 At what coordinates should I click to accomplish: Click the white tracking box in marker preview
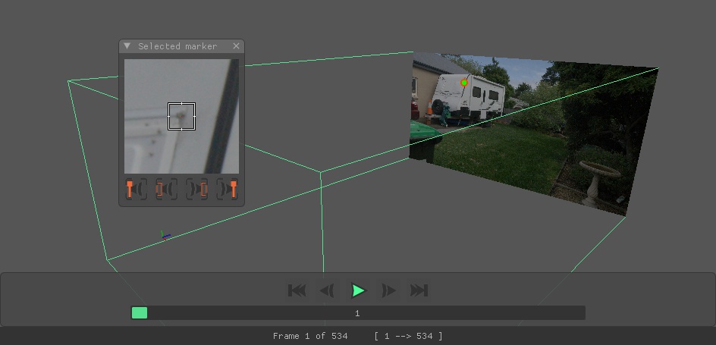tap(181, 117)
